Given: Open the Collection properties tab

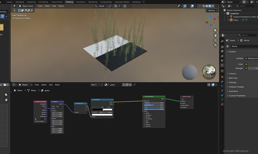Looking at the screenshot, I should click(222, 71).
